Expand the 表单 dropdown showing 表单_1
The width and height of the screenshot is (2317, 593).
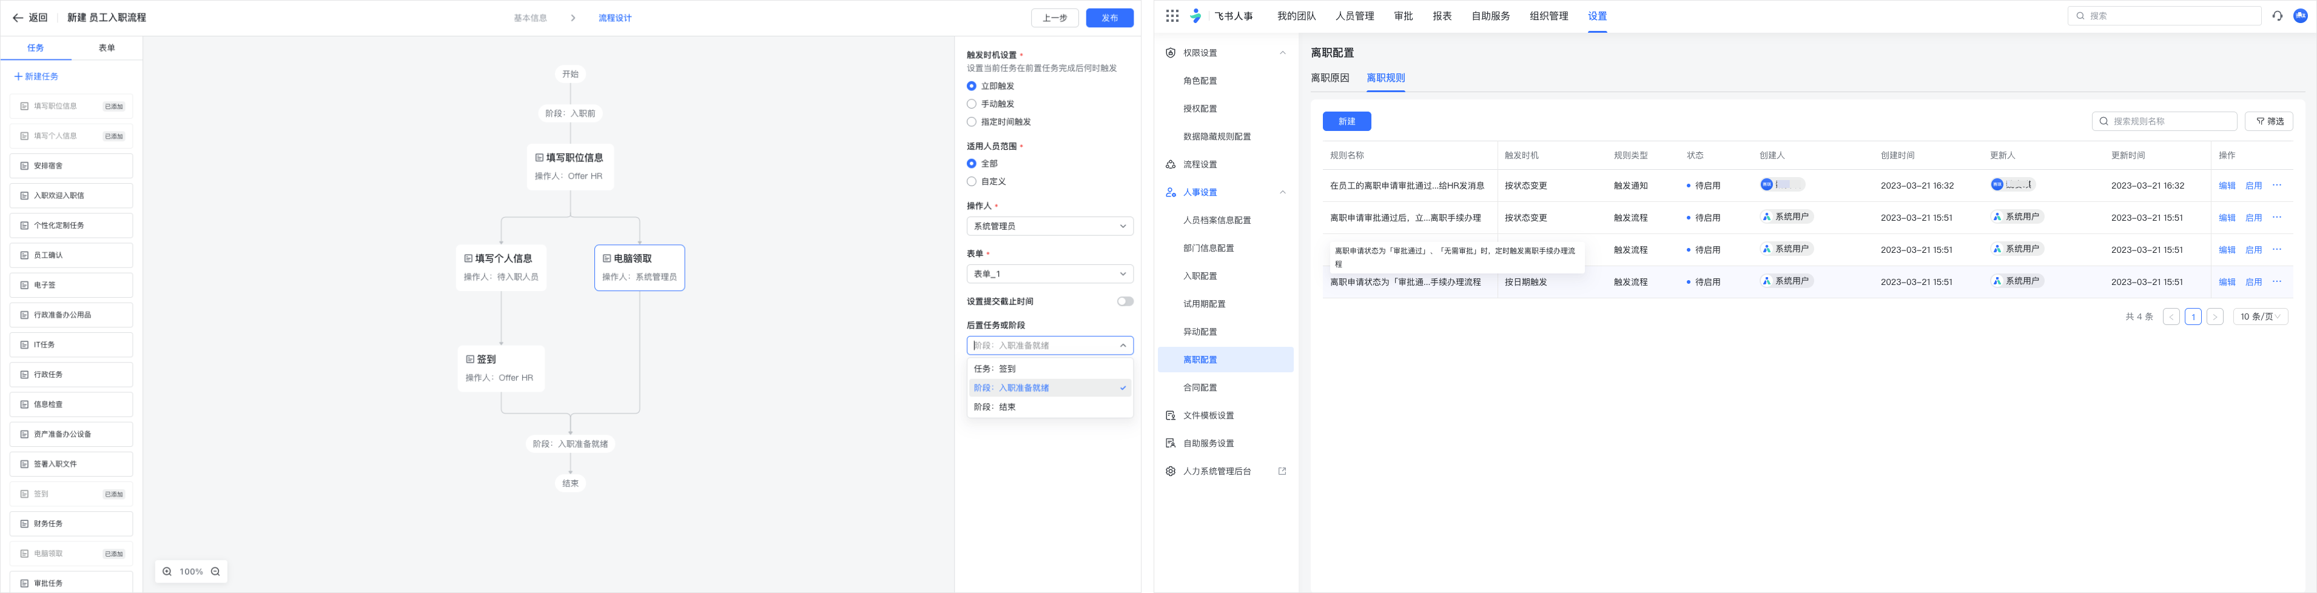(x=1049, y=274)
